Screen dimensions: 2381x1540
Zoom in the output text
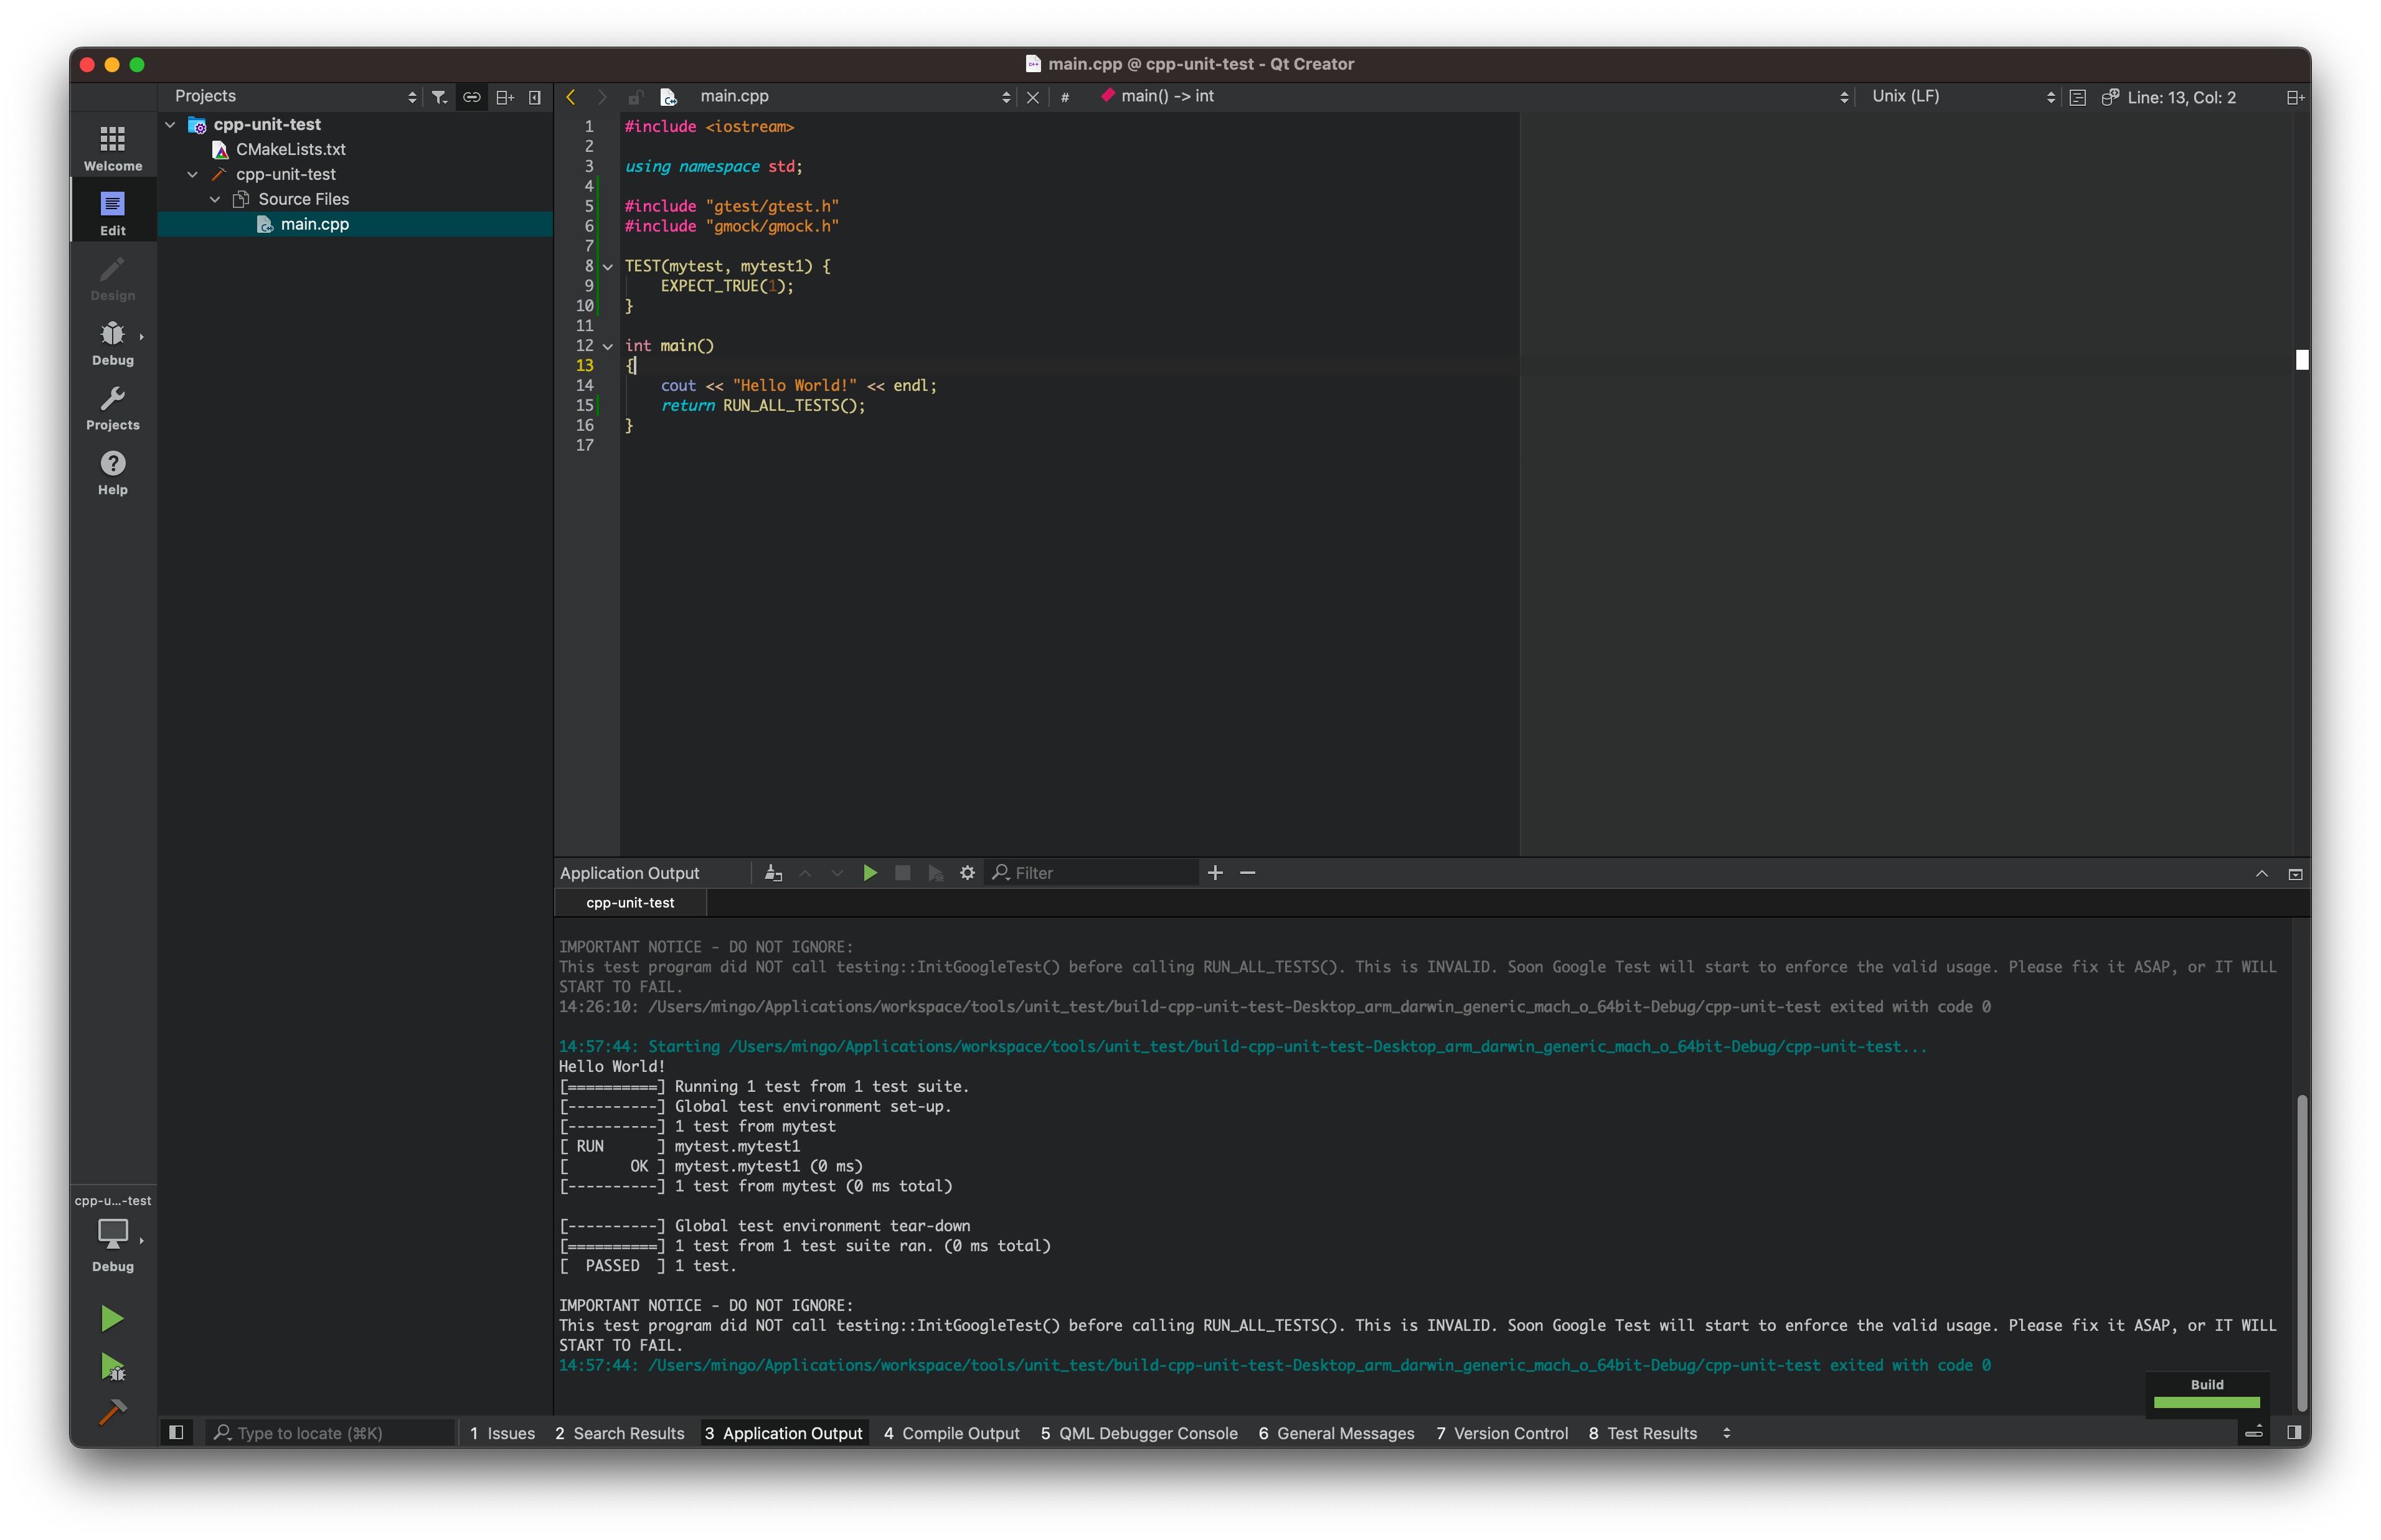(x=1215, y=873)
